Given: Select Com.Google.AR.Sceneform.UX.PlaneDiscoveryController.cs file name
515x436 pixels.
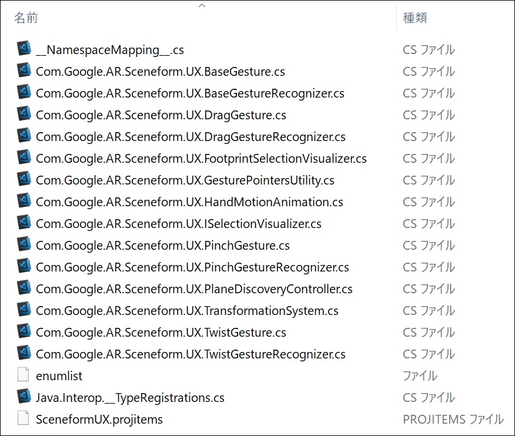Looking at the screenshot, I should (x=194, y=289).
